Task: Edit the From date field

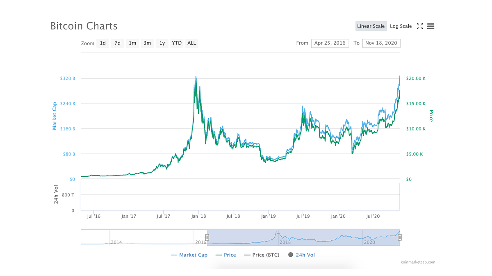Action: click(x=330, y=43)
